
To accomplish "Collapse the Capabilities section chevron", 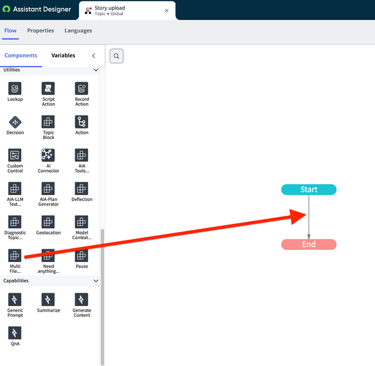I will 96,281.
